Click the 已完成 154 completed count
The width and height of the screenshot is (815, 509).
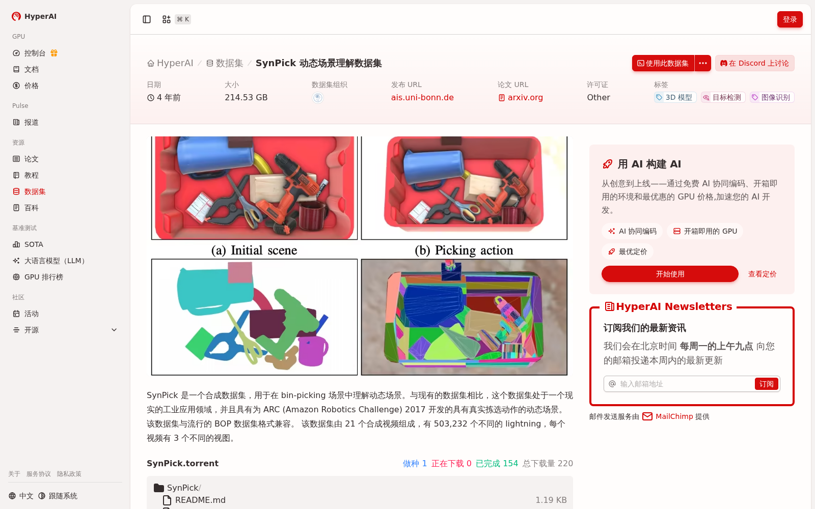[x=497, y=463]
